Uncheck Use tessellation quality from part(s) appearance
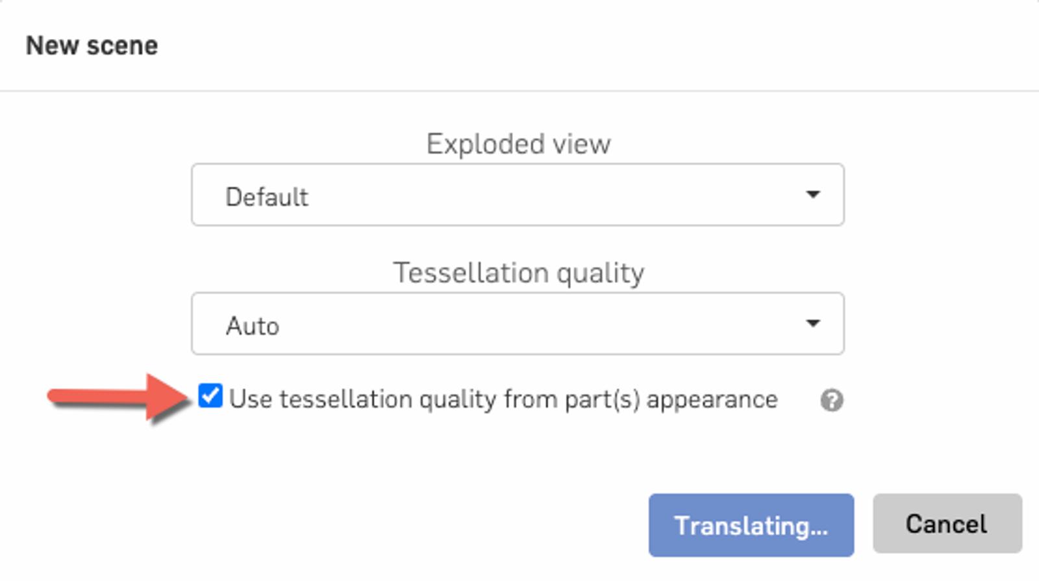 pos(210,395)
